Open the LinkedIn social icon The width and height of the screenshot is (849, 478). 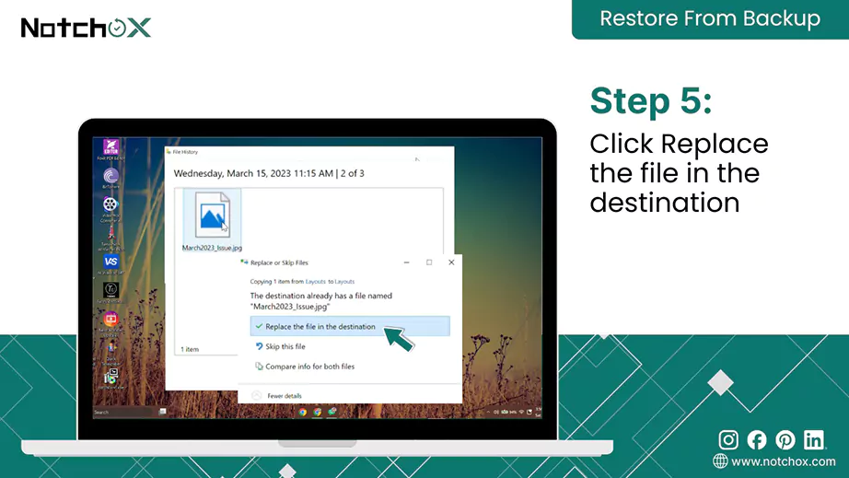point(814,439)
